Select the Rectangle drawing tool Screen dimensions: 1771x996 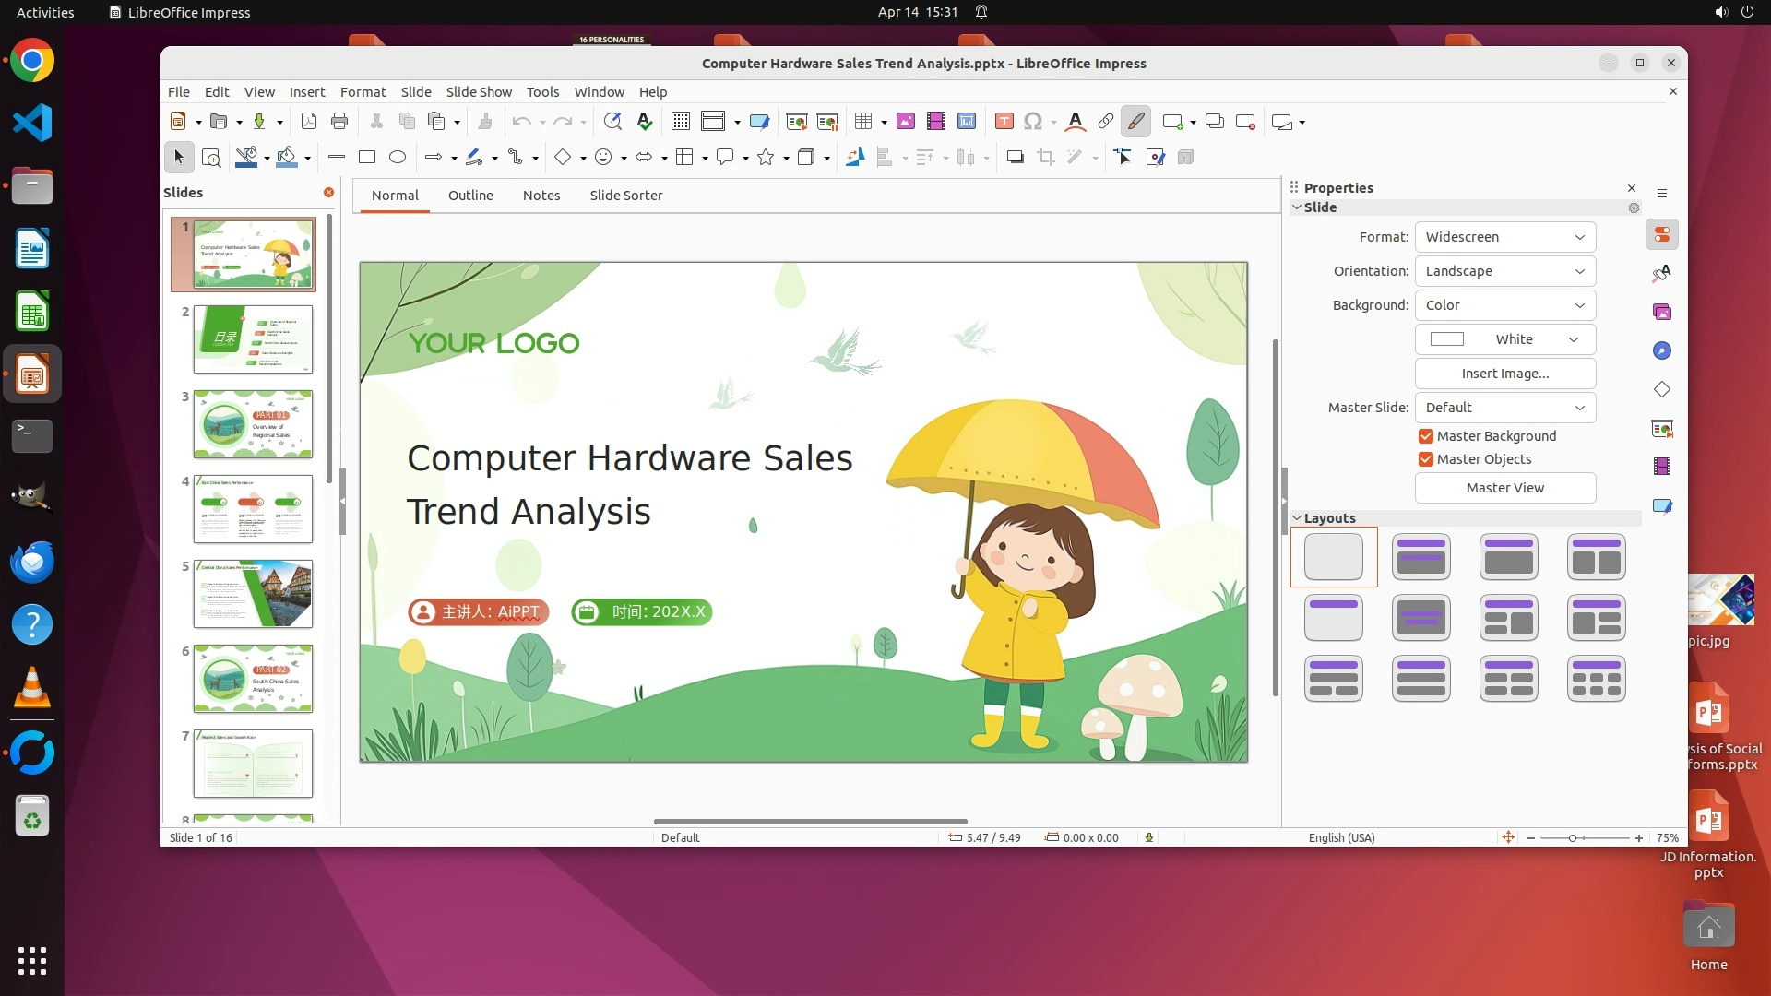coord(367,158)
